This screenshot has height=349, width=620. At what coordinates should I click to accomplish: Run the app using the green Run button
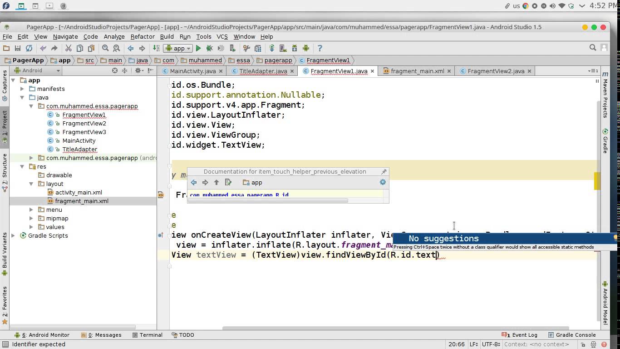198,48
